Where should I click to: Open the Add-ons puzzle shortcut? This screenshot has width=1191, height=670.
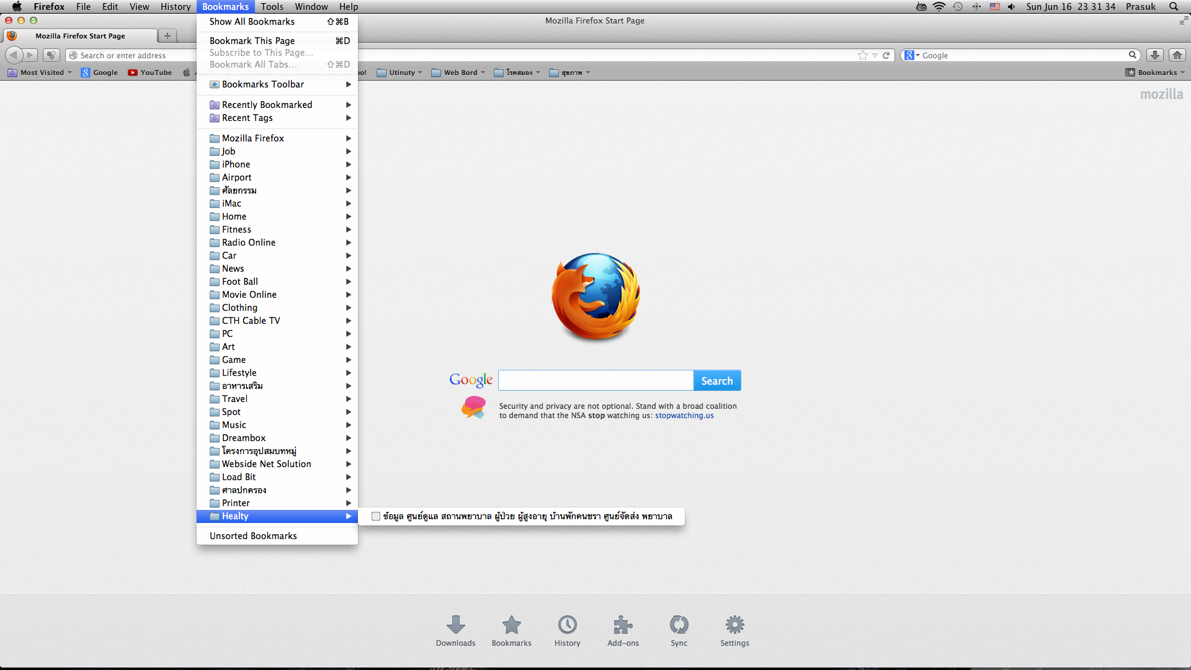[x=623, y=630]
